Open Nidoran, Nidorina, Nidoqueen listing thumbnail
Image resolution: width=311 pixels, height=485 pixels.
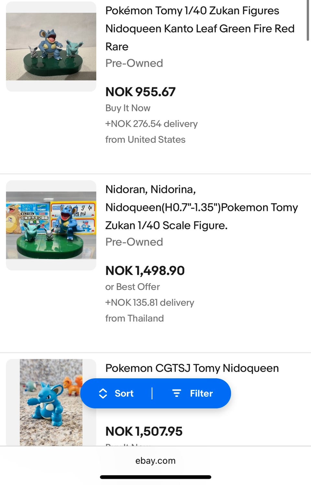pos(51,225)
